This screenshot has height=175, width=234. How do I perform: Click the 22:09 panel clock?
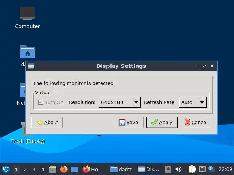pyautogui.click(x=225, y=169)
